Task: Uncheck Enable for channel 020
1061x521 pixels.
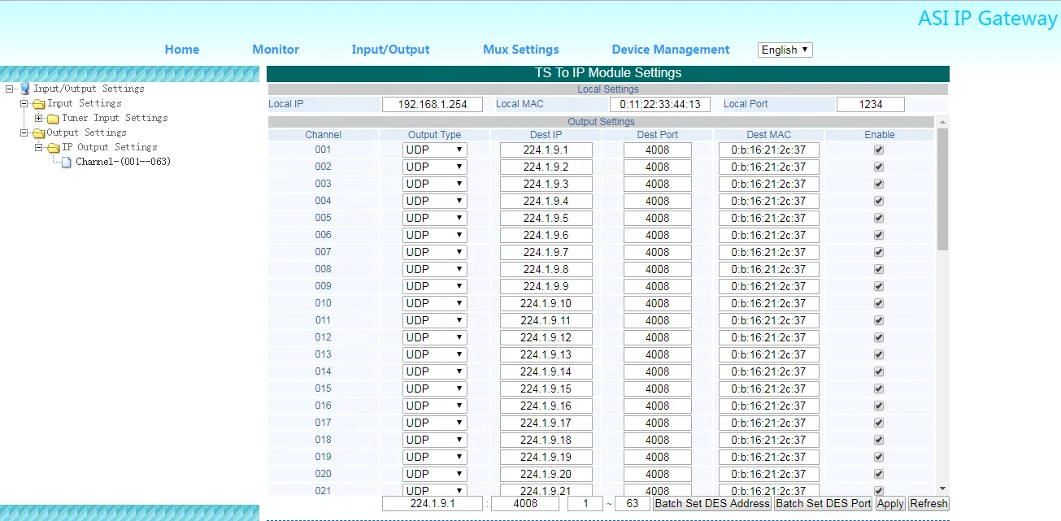Action: click(x=879, y=474)
